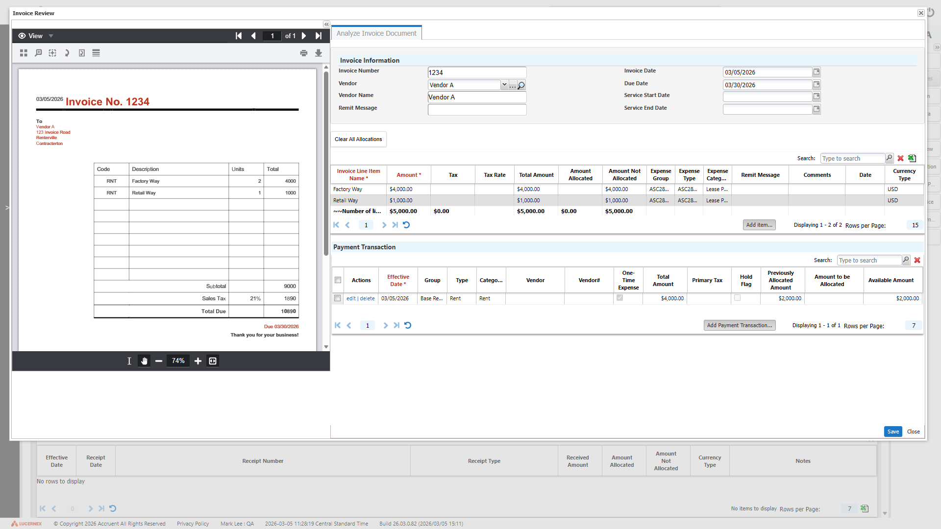
Task: Print the invoice document
Action: click(304, 53)
